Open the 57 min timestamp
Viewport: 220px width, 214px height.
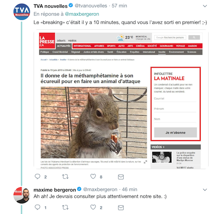coord(119,6)
